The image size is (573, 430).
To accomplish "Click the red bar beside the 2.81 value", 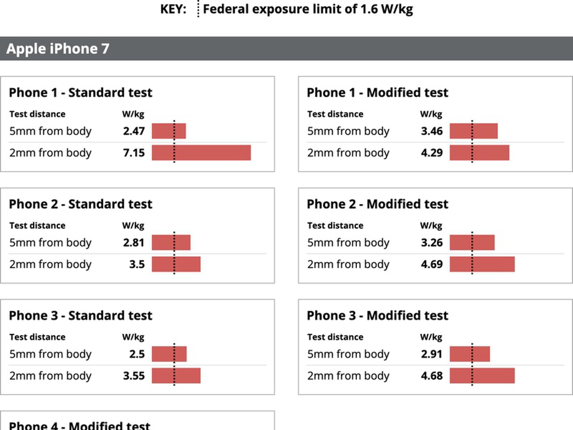I will pyautogui.click(x=171, y=243).
